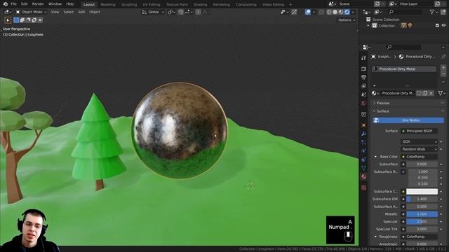Viewport: 449px width, 252px height.
Task: Open the World properties tab icon
Action: pos(363,103)
